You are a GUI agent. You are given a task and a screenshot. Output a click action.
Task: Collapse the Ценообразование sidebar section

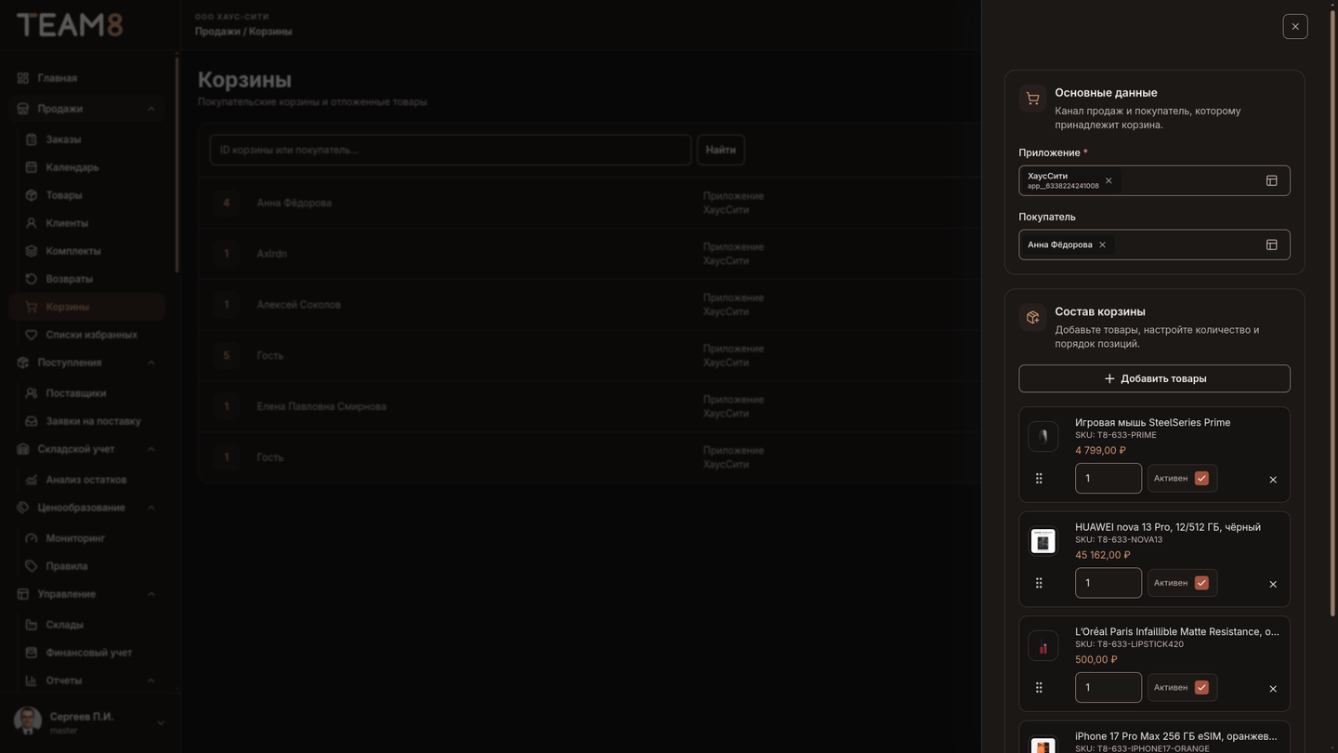pos(151,508)
